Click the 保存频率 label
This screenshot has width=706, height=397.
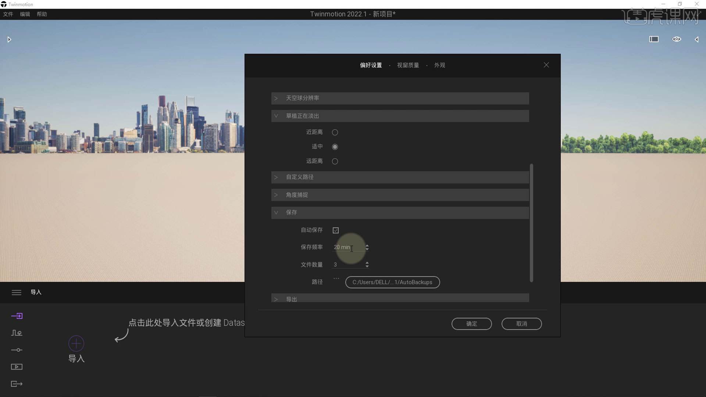pos(311,247)
